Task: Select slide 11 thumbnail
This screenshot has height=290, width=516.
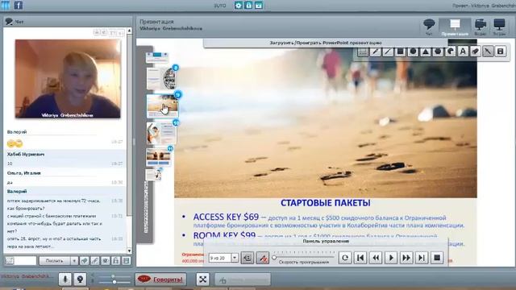Action: click(159, 157)
